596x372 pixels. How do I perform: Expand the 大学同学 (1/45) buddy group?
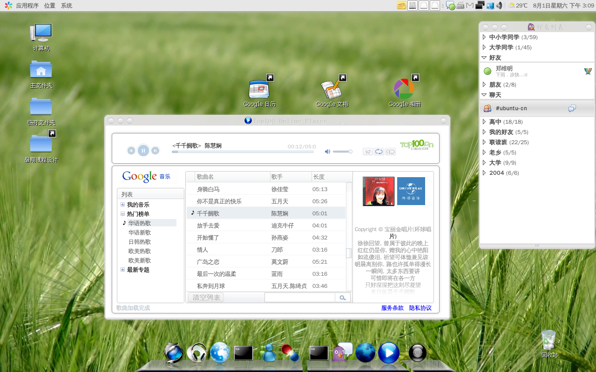(x=484, y=47)
